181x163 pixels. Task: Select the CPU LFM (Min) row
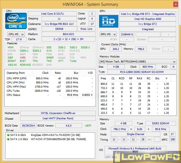(50, 82)
